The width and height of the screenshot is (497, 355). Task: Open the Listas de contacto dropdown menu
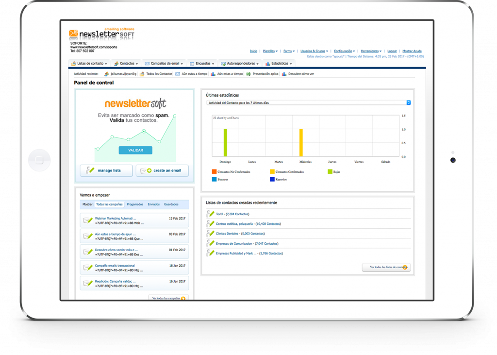[x=89, y=64]
